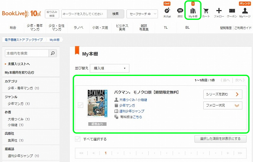Open the Myページ user icon

coord(245,13)
